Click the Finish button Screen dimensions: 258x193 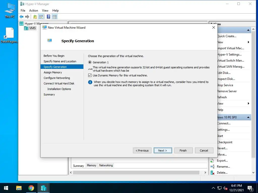coord(183,151)
